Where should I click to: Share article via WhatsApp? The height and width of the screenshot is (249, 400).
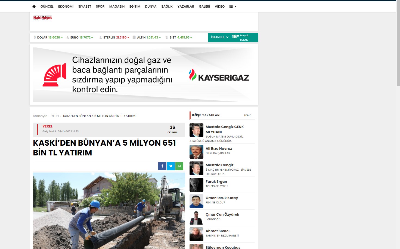coord(179,166)
